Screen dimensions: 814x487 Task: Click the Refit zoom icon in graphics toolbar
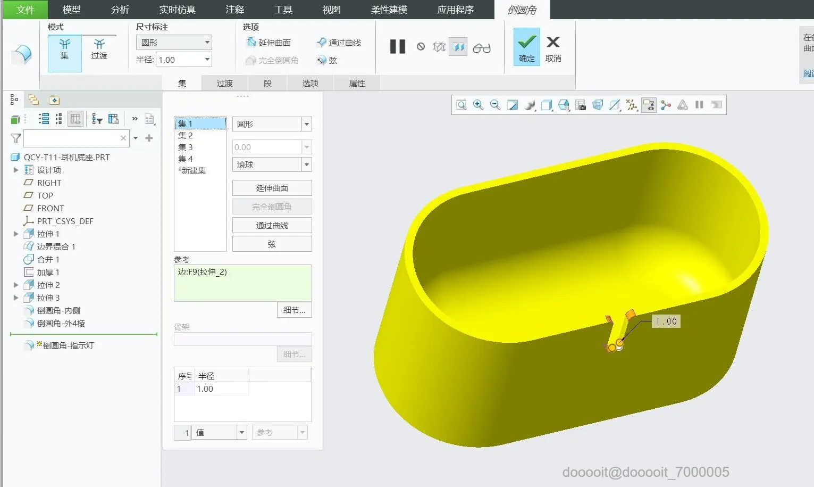click(461, 105)
